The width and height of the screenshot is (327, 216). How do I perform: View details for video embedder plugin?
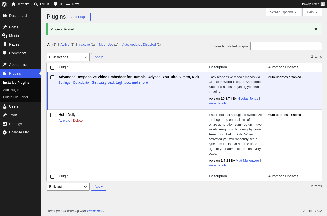(x=217, y=103)
